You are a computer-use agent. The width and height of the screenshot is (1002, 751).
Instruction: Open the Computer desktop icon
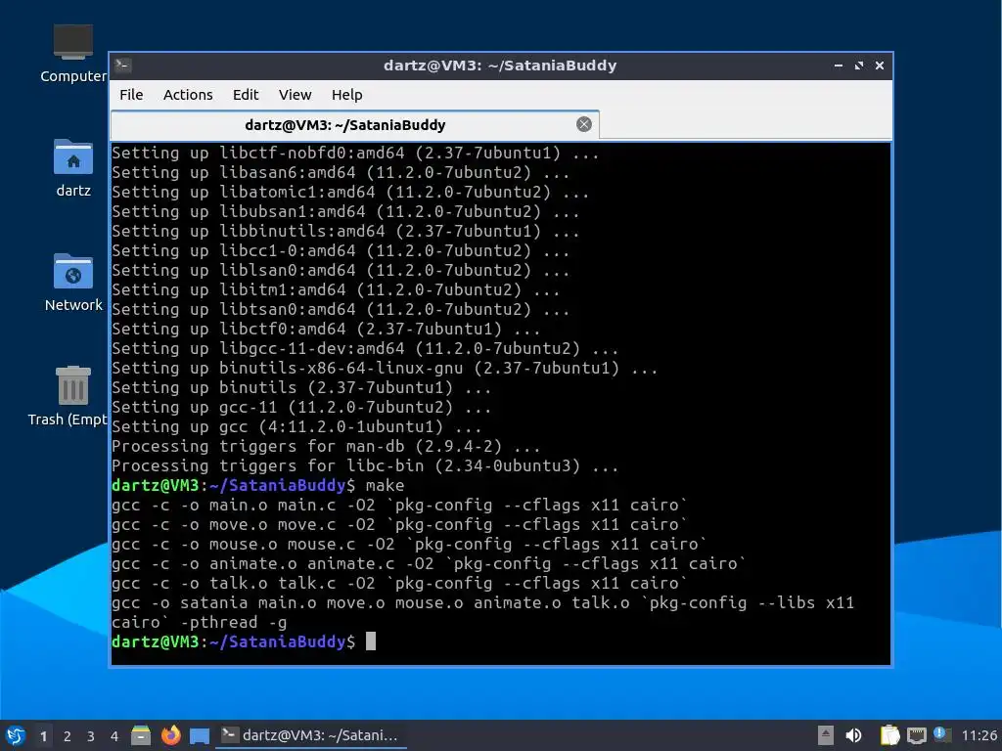(72, 53)
